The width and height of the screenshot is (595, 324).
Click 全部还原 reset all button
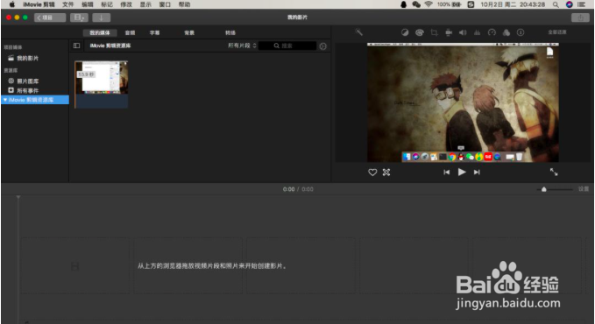tap(557, 32)
